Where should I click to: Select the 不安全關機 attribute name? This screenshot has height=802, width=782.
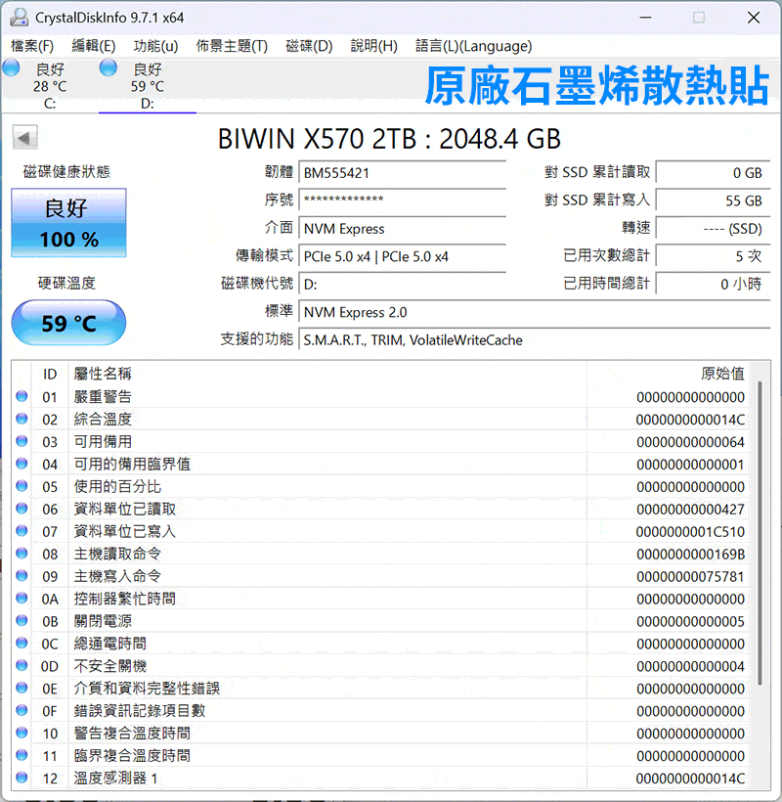point(109,666)
